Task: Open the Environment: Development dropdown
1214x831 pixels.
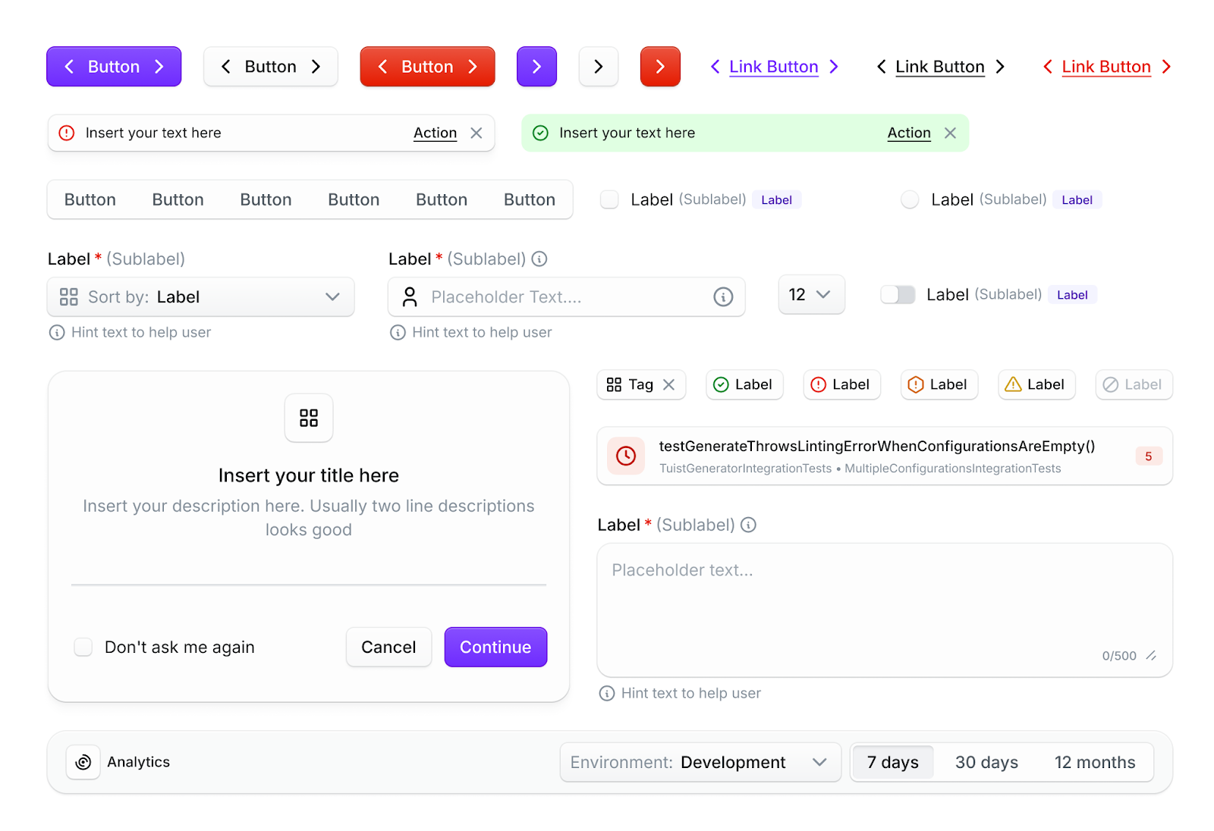Action: pyautogui.click(x=699, y=762)
